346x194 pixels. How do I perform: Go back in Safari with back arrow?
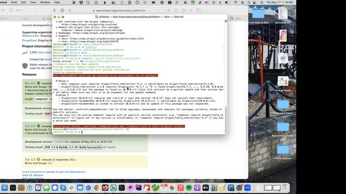tap(29, 10)
